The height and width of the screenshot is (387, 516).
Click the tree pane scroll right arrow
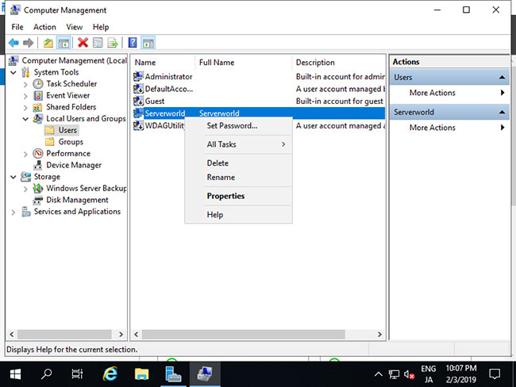(x=121, y=335)
